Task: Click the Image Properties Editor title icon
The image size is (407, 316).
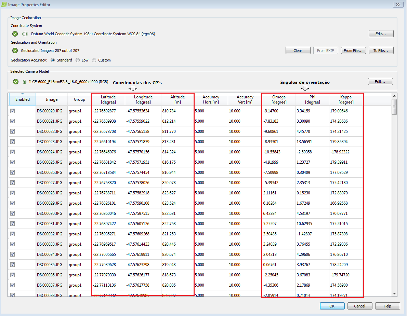Action: click(x=4, y=4)
